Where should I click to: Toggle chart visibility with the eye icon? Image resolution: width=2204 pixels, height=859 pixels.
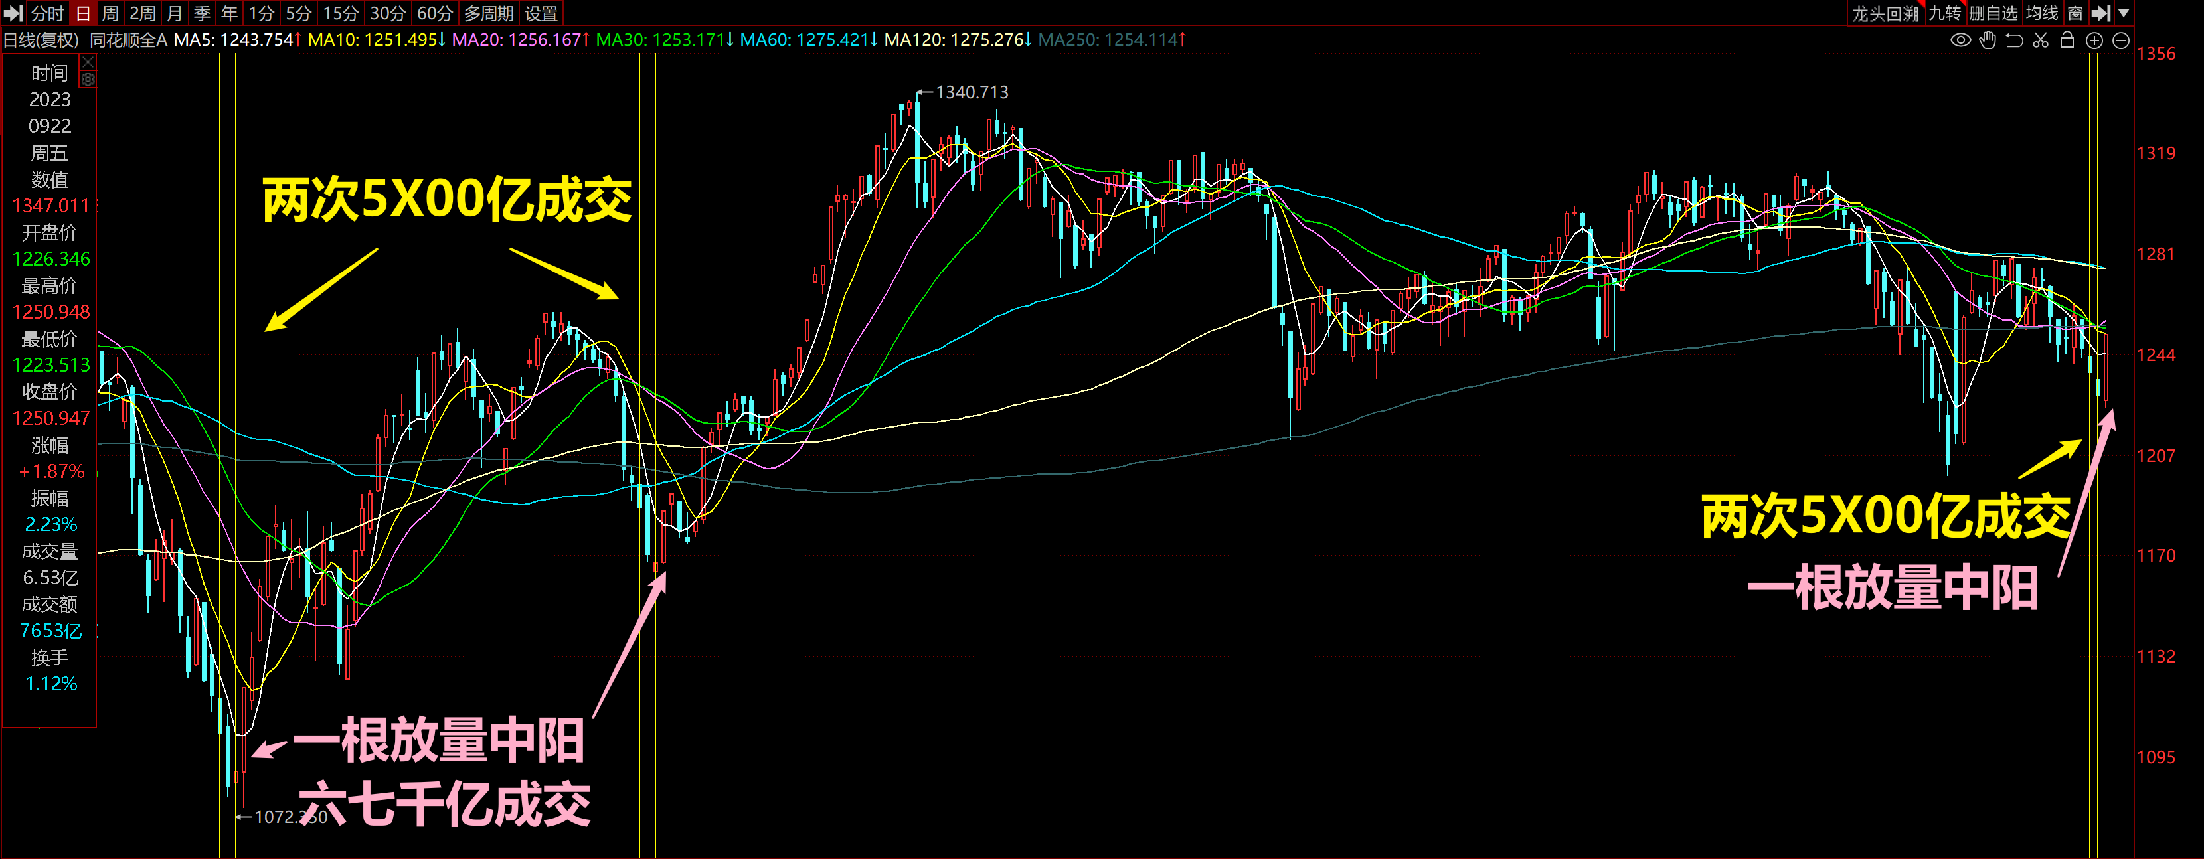1960,40
